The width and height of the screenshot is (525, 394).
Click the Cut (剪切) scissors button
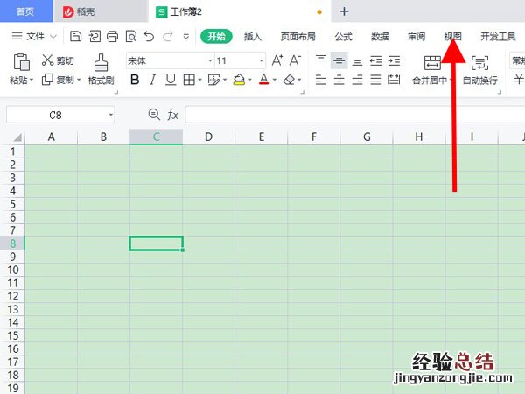58,60
